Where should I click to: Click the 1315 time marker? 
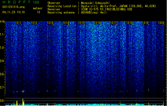tap(82, 23)
